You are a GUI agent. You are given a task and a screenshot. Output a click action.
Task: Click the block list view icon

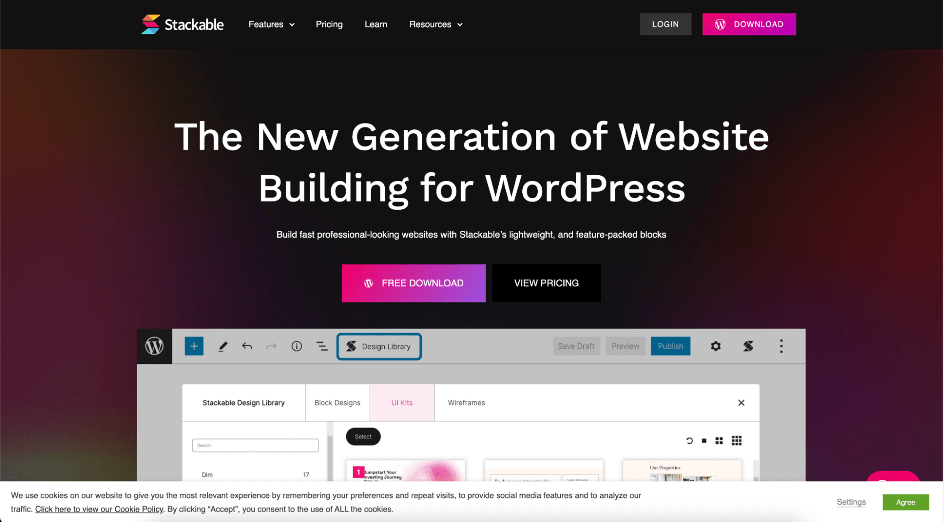[x=322, y=346]
